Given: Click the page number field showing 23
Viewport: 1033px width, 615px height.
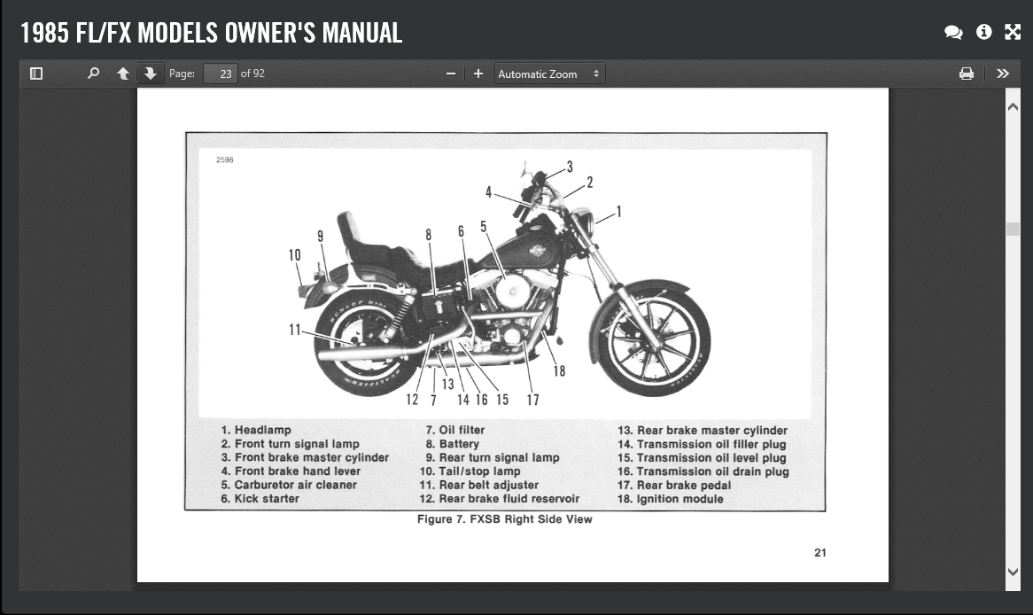Looking at the screenshot, I should pos(221,74).
